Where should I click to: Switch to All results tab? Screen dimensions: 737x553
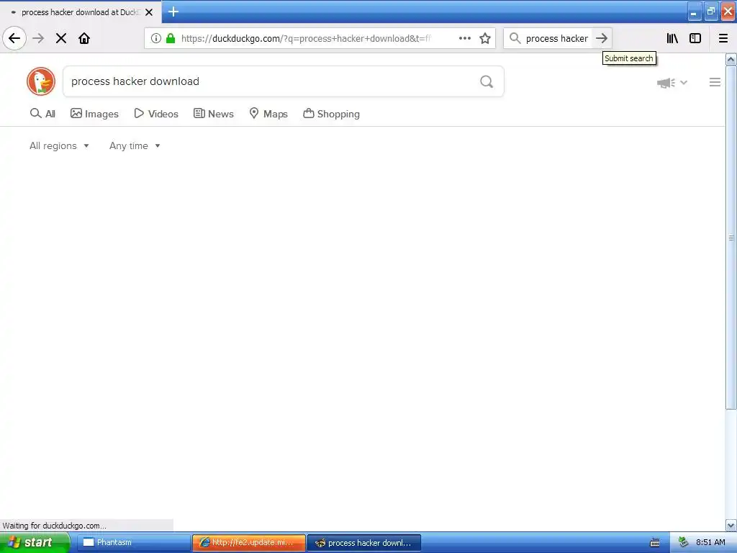[42, 114]
